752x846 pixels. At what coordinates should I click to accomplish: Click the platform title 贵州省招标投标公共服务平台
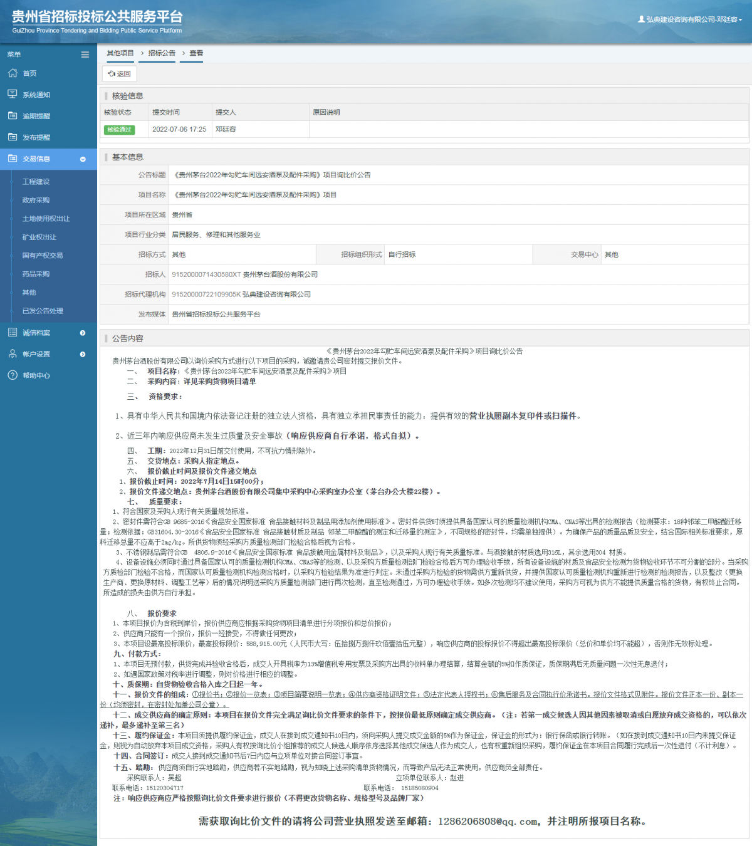pyautogui.click(x=97, y=17)
